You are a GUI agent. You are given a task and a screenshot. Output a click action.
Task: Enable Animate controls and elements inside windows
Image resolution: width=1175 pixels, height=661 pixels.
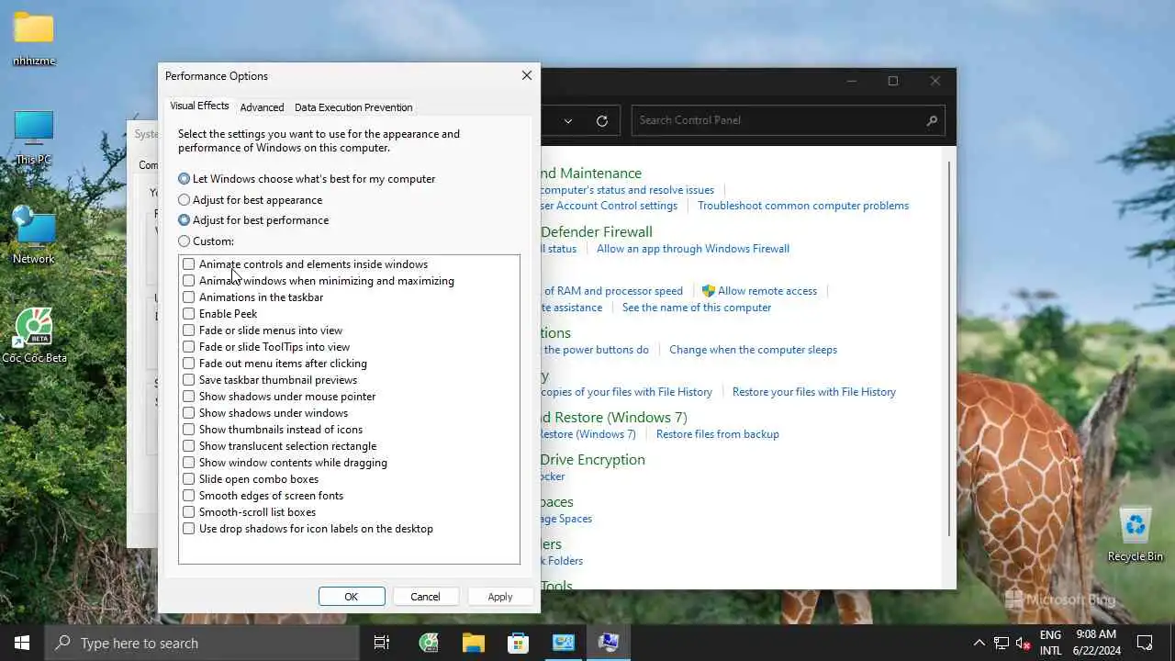[x=188, y=264]
